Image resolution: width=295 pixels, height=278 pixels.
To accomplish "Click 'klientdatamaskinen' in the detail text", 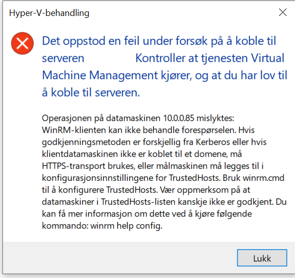I will (80, 154).
